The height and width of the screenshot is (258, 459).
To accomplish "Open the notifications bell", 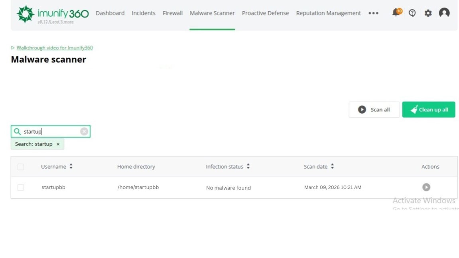I will point(396,13).
